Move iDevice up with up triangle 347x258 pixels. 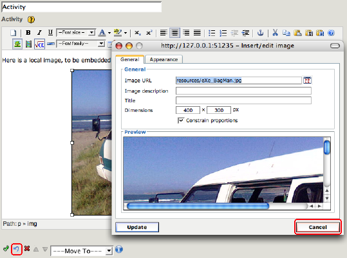[36, 250]
